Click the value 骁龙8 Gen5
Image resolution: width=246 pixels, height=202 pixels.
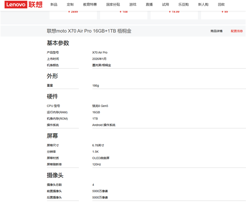[100, 106]
